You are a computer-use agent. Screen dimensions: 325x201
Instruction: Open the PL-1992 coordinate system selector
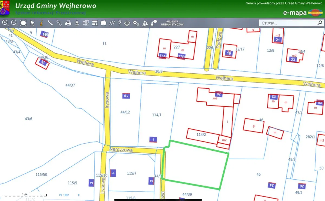(64, 195)
